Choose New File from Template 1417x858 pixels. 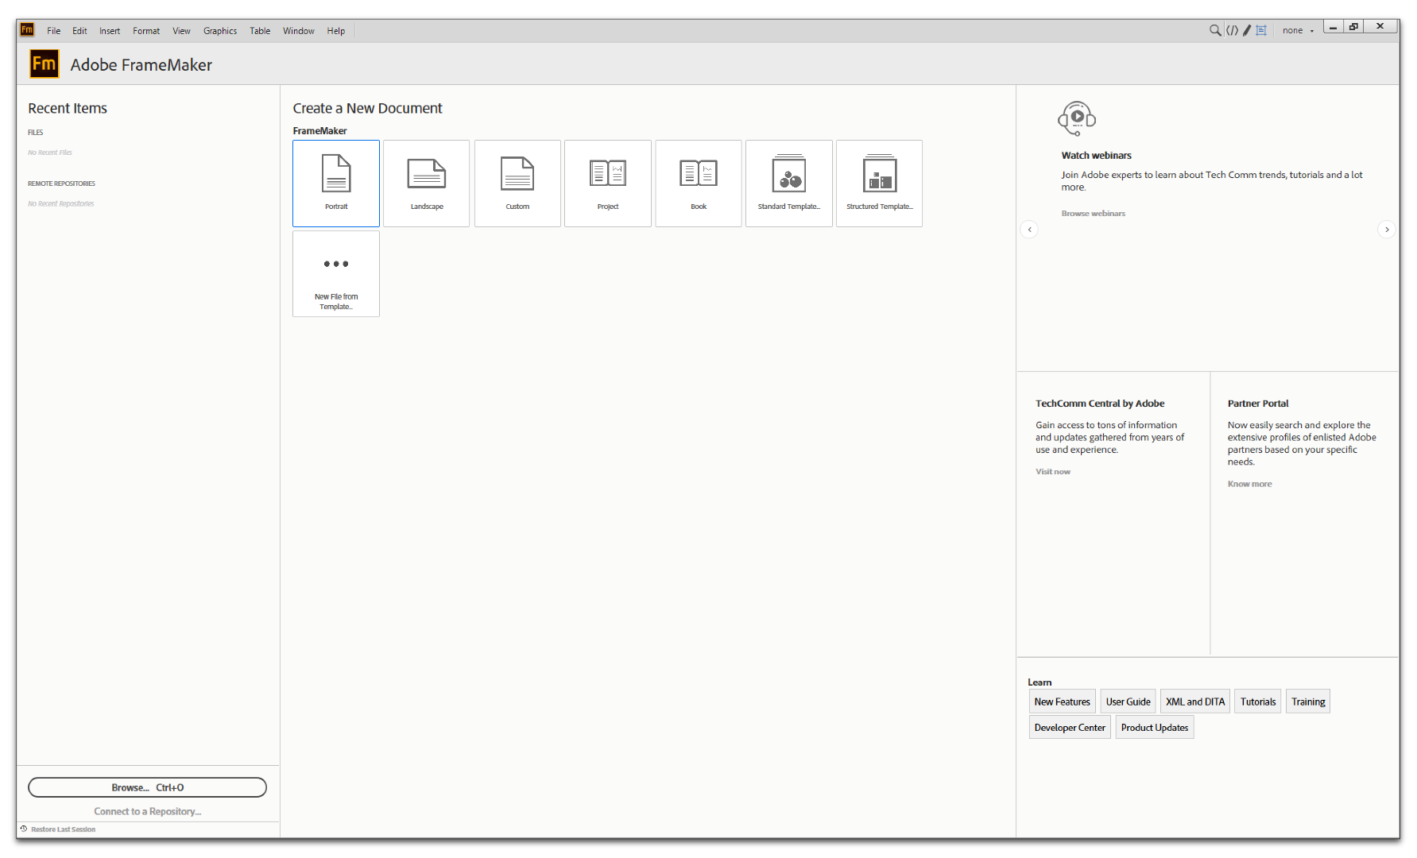pyautogui.click(x=336, y=274)
